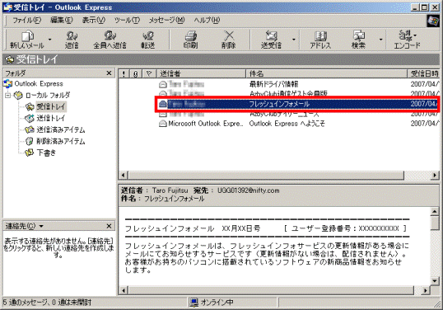Image resolution: width=443 pixels, height=310 pixels.
Task: Sort by flag column header
Action: 149,74
